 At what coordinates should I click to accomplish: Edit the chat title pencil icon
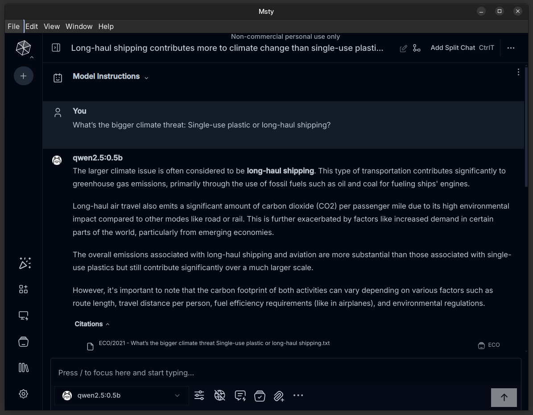tap(403, 48)
